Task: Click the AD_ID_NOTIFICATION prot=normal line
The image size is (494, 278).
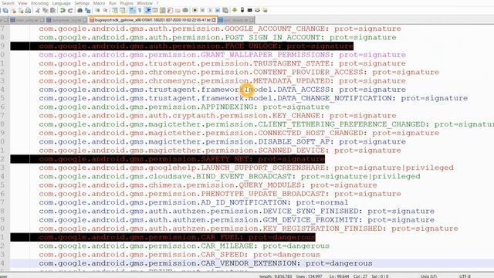Action: [x=194, y=202]
